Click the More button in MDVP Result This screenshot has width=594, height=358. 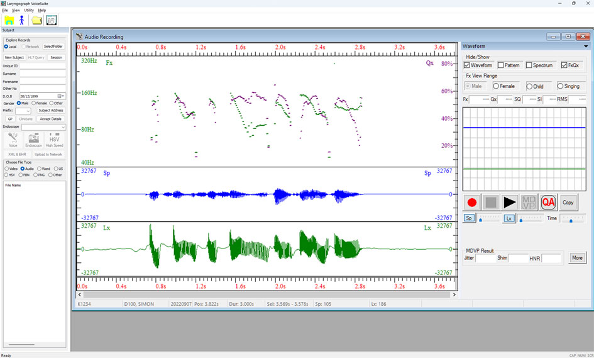coord(577,258)
